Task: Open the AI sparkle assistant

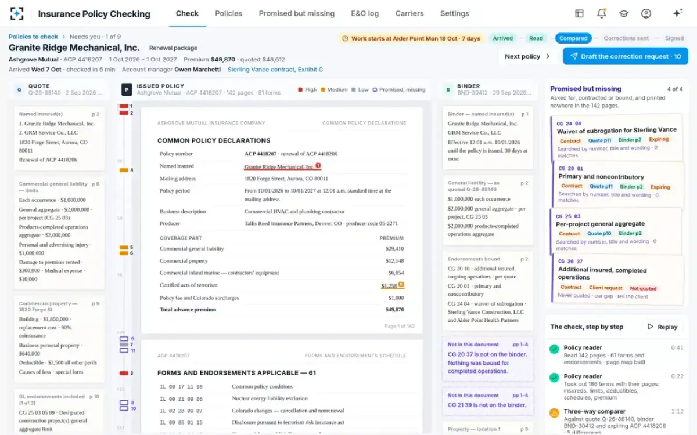Action: [677, 13]
